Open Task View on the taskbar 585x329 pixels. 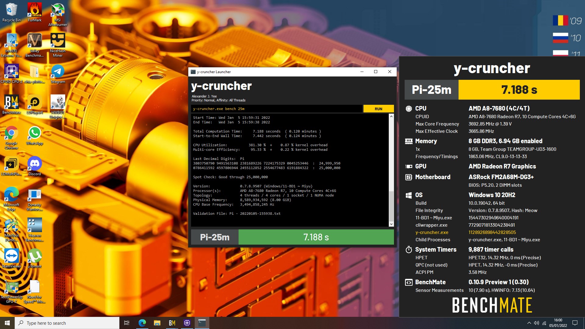[127, 323]
